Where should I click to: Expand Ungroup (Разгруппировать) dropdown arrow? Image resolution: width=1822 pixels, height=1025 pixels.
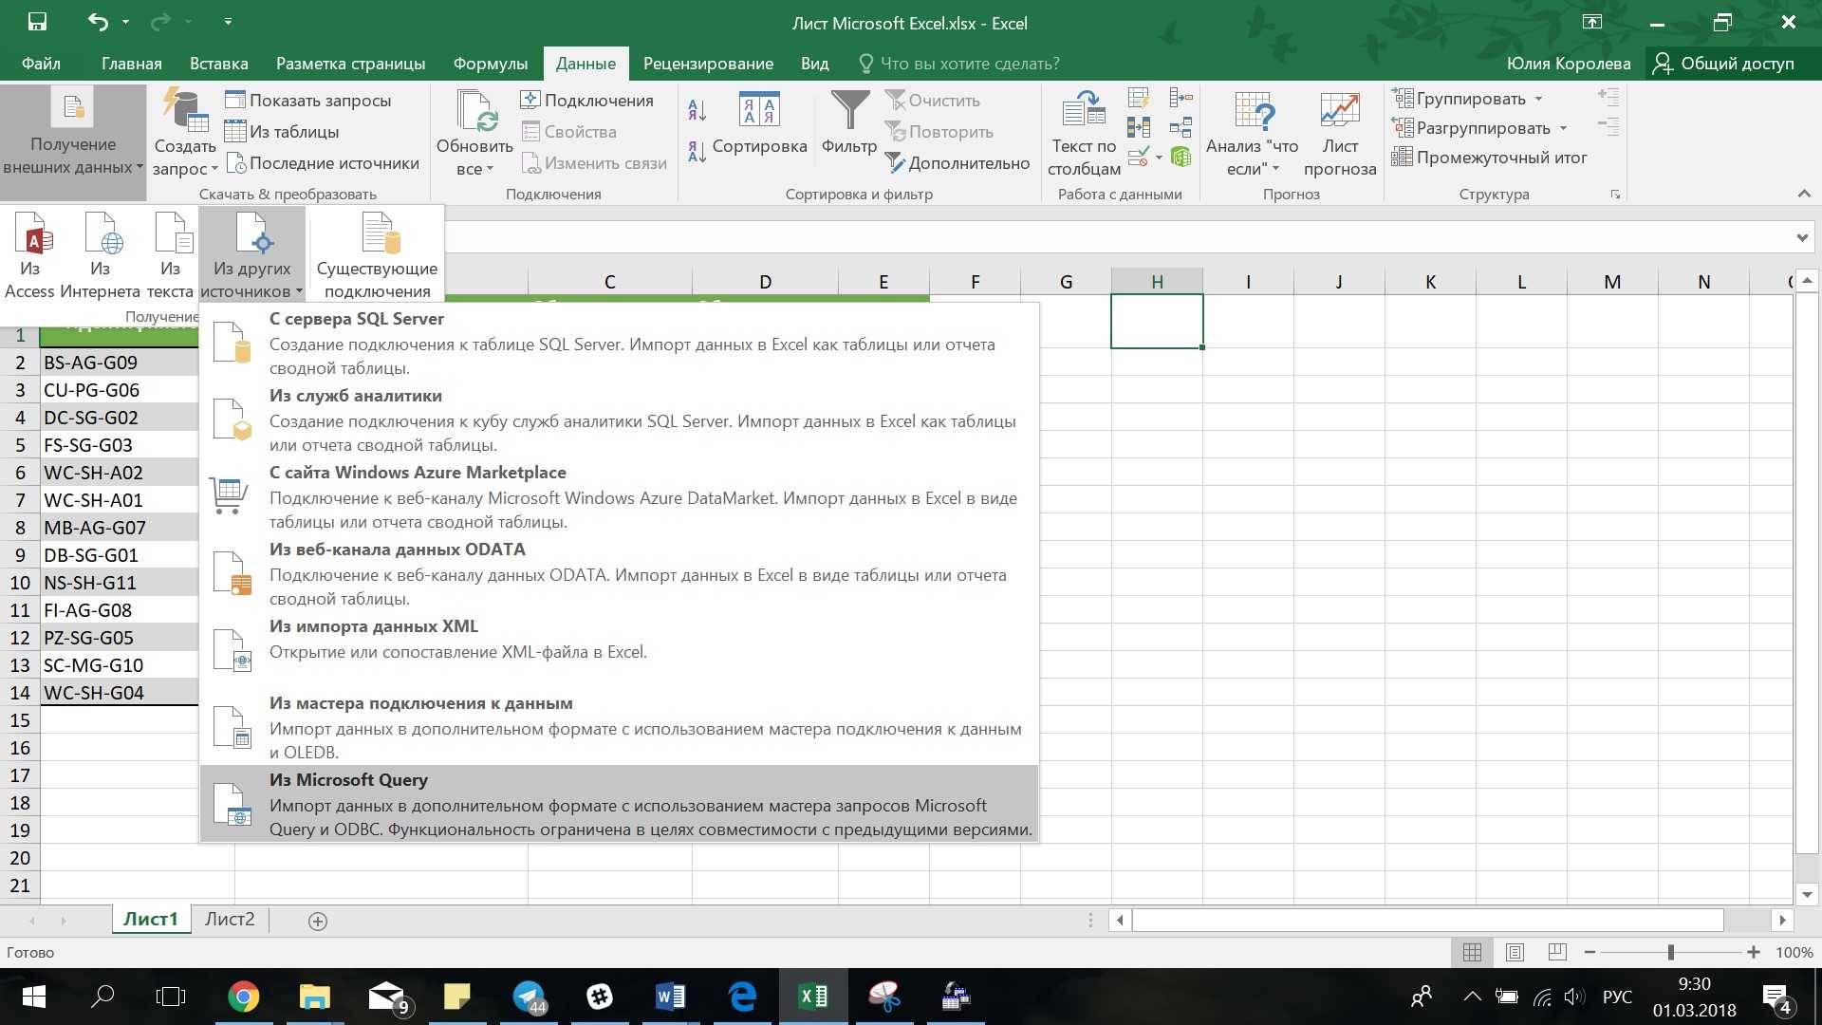[x=1563, y=128]
